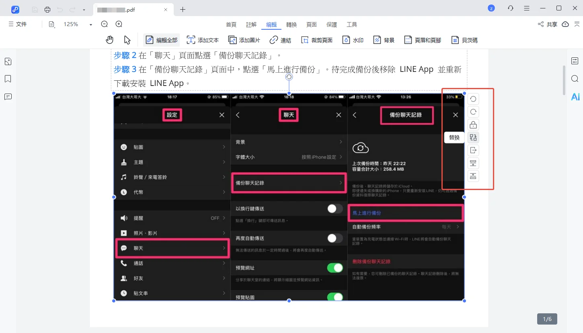The height and width of the screenshot is (333, 583).
Task: Open the thumbnails panel in left sidebar
Action: point(8,61)
